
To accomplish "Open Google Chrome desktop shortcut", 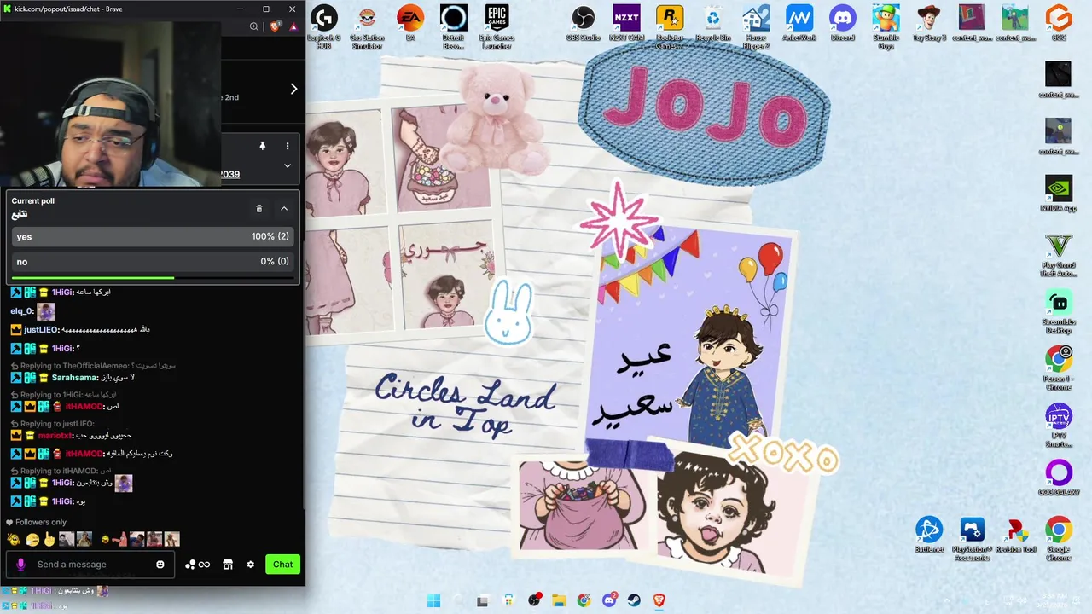I will coord(1058,538).
